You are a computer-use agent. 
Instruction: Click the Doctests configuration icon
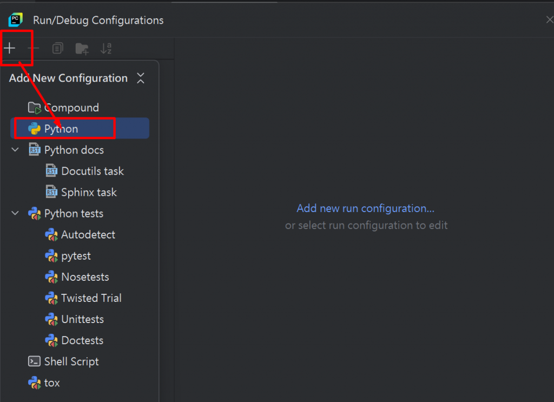tap(51, 340)
